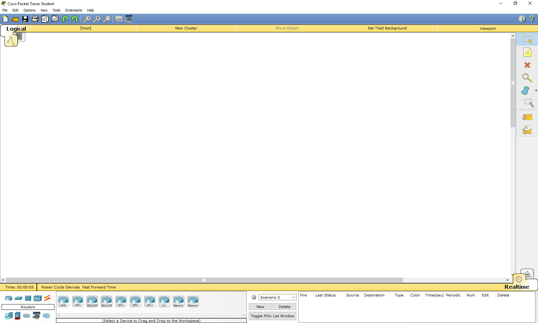Click the [Root] navigation label
The image size is (538, 323).
tap(86, 28)
